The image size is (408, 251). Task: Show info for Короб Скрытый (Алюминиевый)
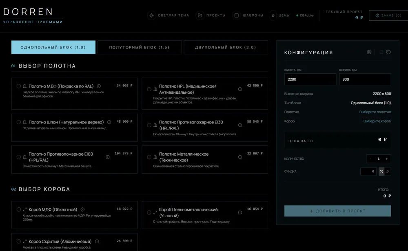pos(97,241)
